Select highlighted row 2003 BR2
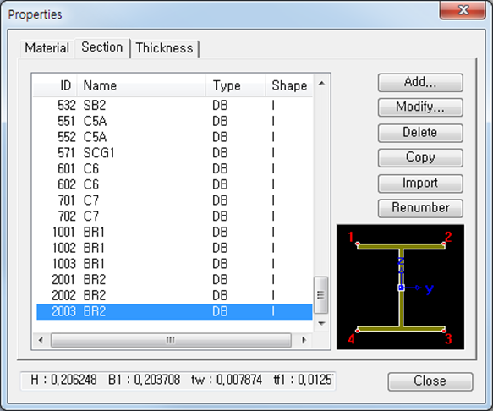Viewport: 493px width, 411px height. tap(174, 311)
